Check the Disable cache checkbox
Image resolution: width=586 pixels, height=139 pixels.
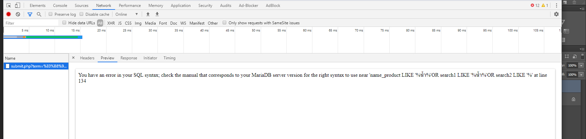[x=82, y=14]
